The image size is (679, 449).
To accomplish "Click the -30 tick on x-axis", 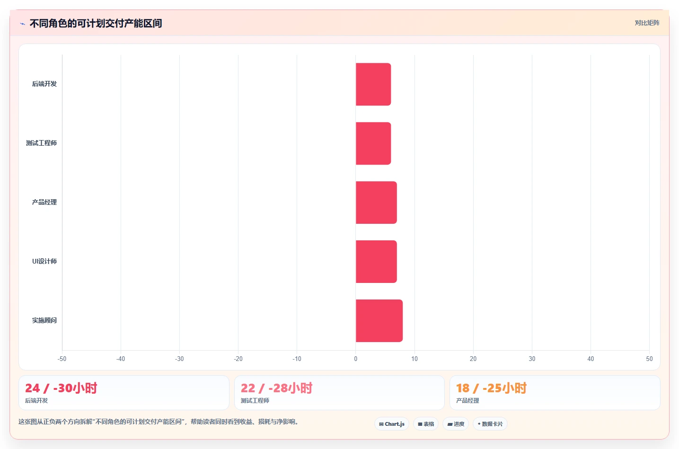I will click(179, 359).
